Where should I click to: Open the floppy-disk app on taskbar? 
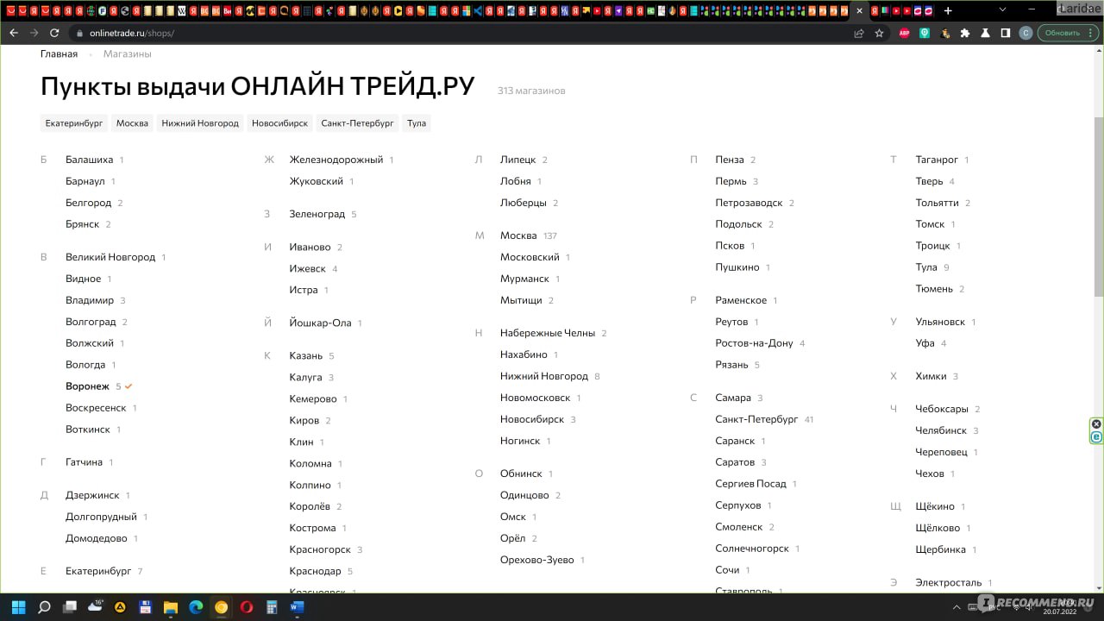point(145,607)
